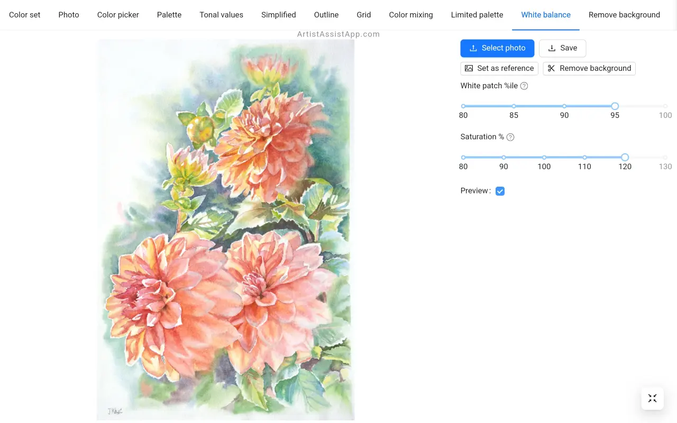The width and height of the screenshot is (677, 423).
Task: Click the 'Saturation %' label text
Action: tap(482, 137)
